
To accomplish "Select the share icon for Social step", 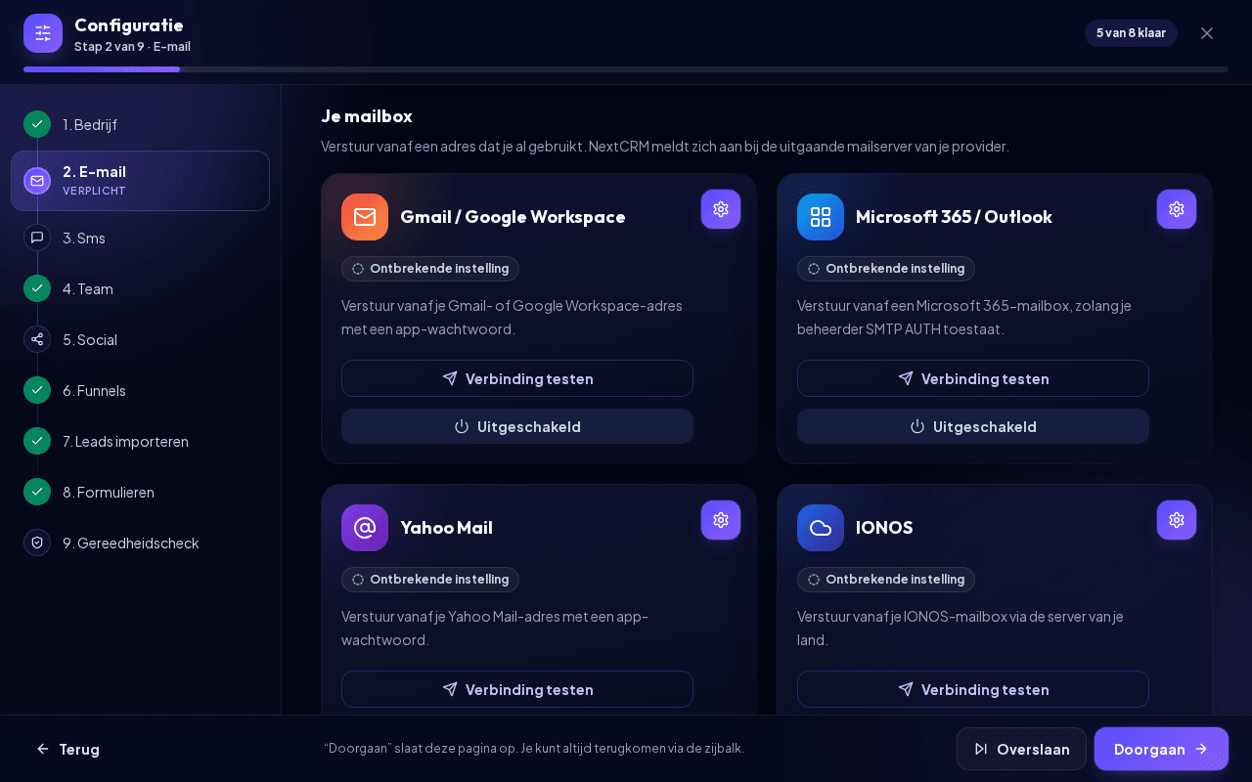I will [37, 339].
